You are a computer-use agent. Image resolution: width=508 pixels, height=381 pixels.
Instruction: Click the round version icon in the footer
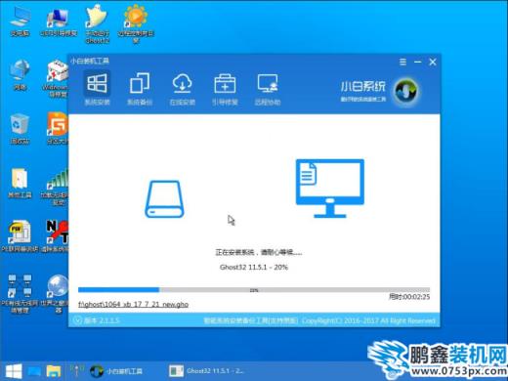[77, 320]
